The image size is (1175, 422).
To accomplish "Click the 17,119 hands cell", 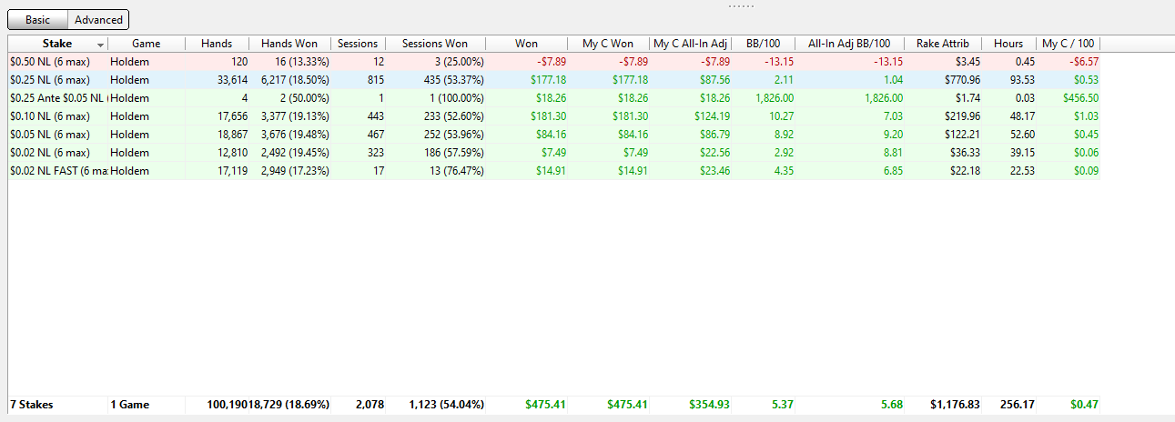I will coord(217,171).
